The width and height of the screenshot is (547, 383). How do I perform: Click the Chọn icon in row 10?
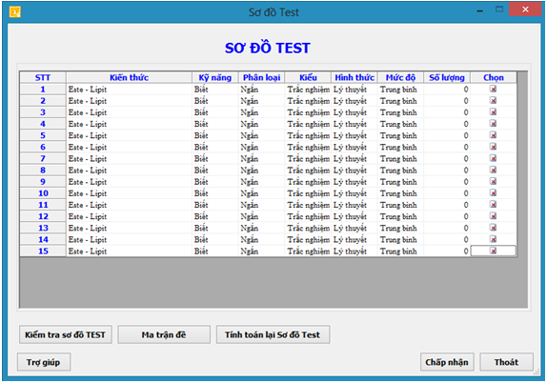(493, 193)
